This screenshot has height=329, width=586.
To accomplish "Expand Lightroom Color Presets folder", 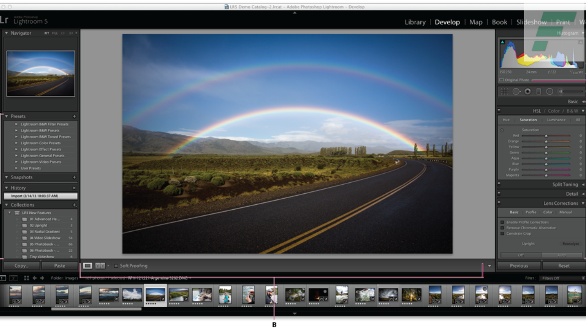I will [x=17, y=143].
